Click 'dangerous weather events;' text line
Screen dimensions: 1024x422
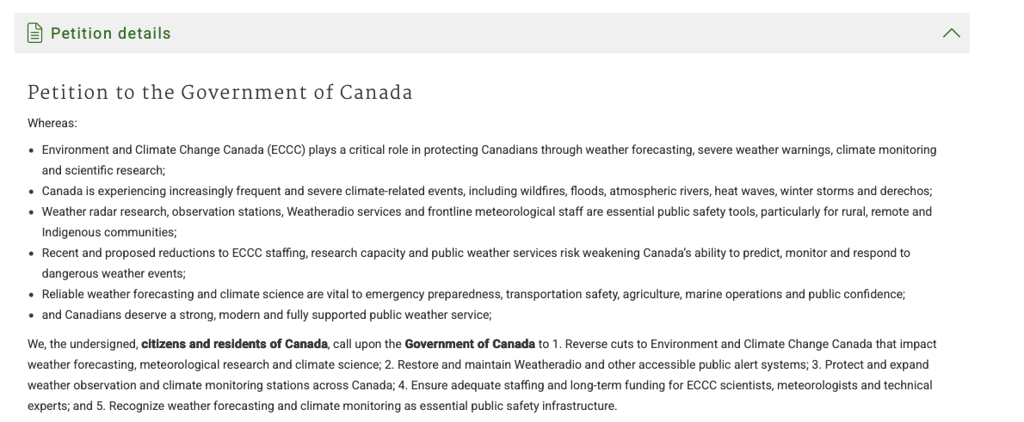[x=114, y=273]
